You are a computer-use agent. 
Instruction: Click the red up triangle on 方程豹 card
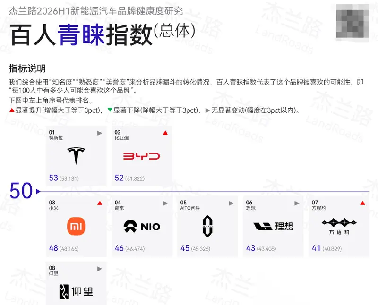point(362,203)
